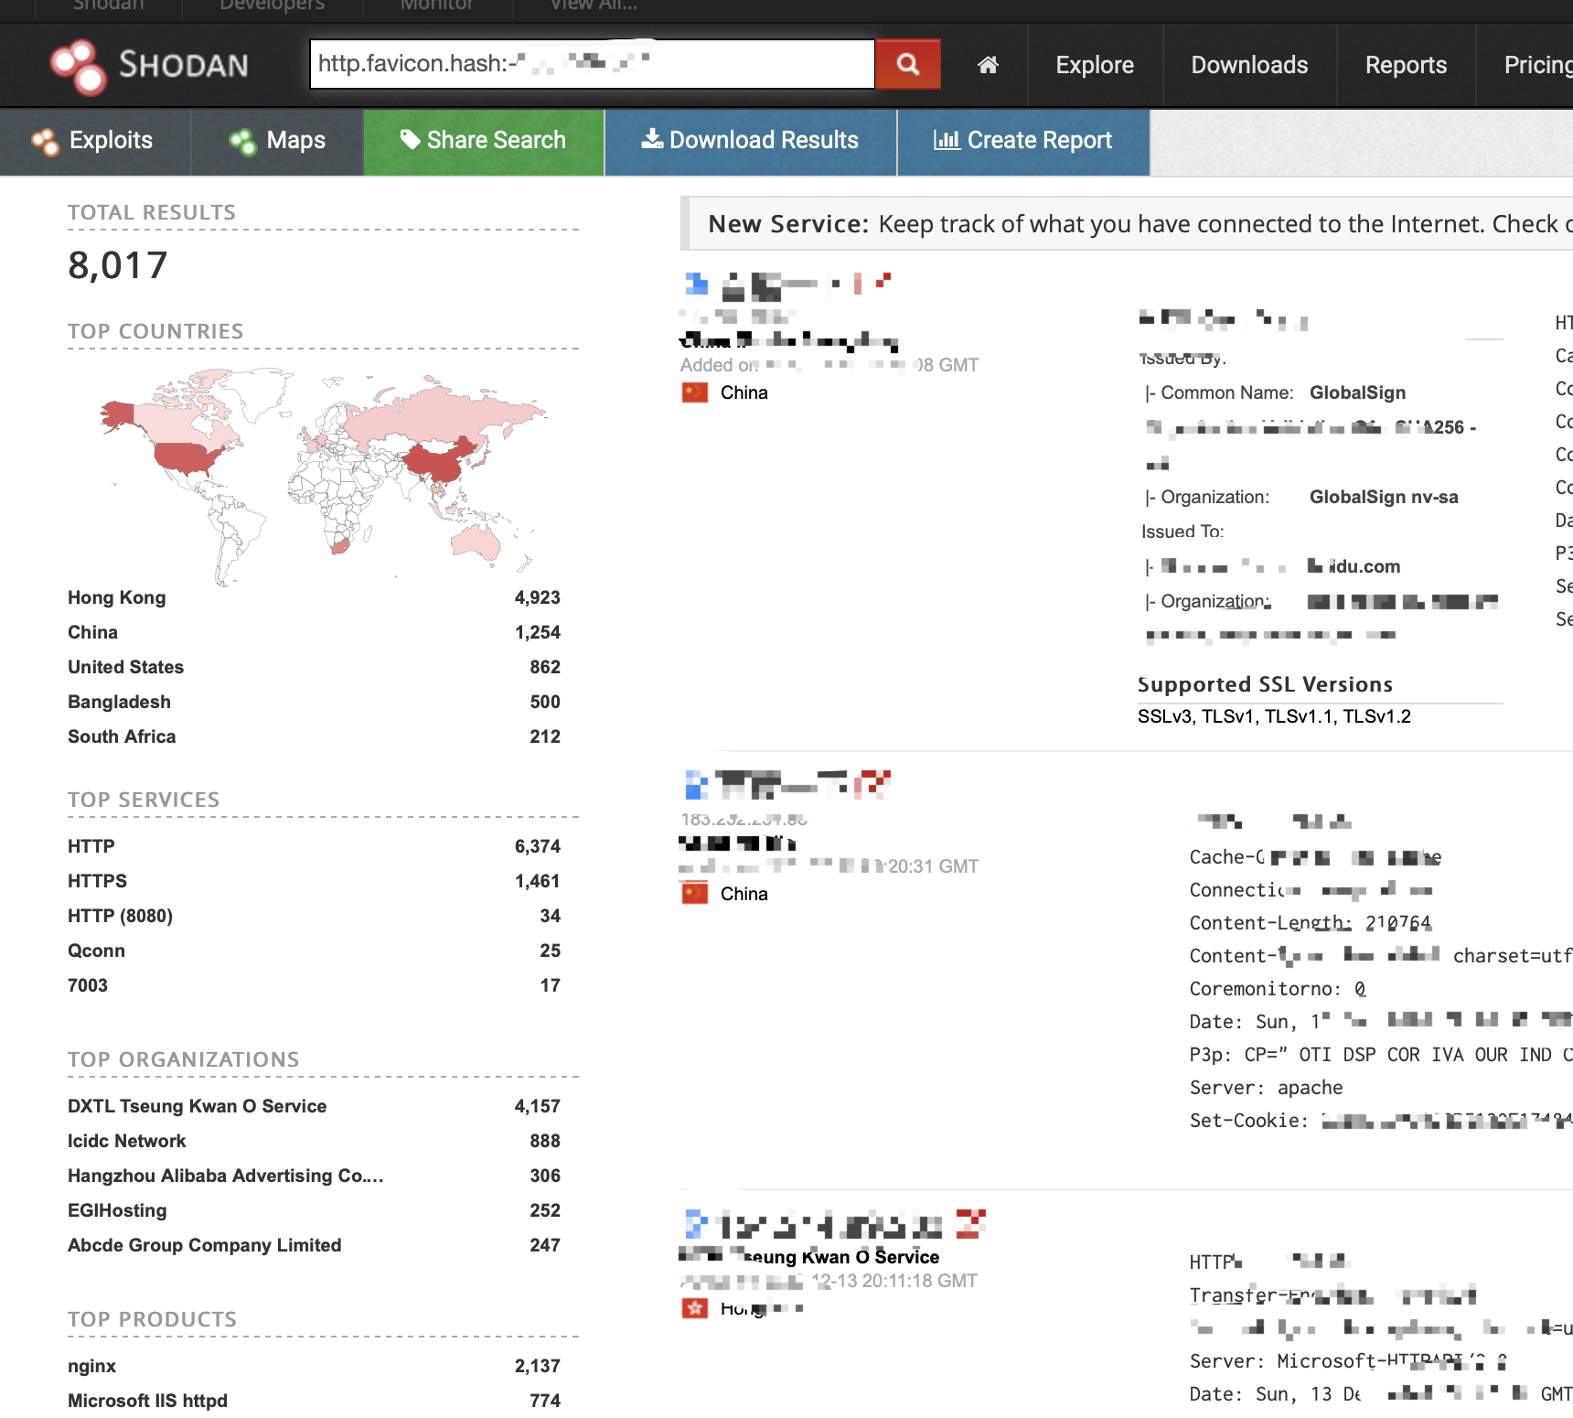
Task: Click the New Service notice banner
Action: click(1127, 224)
